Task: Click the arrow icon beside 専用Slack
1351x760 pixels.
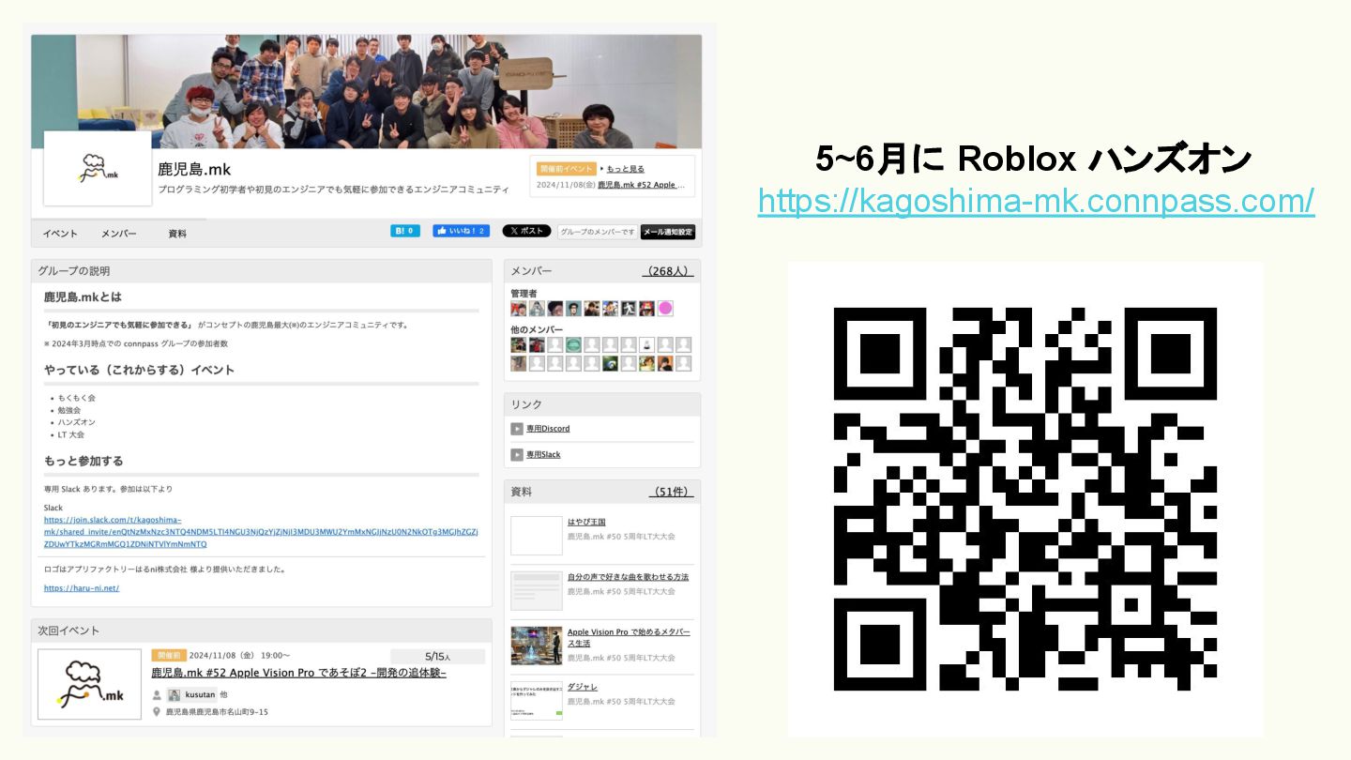Action: (x=517, y=454)
